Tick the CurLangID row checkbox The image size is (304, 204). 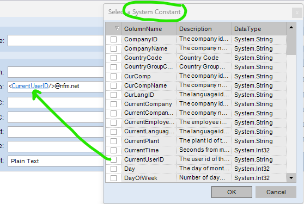tap(114, 95)
